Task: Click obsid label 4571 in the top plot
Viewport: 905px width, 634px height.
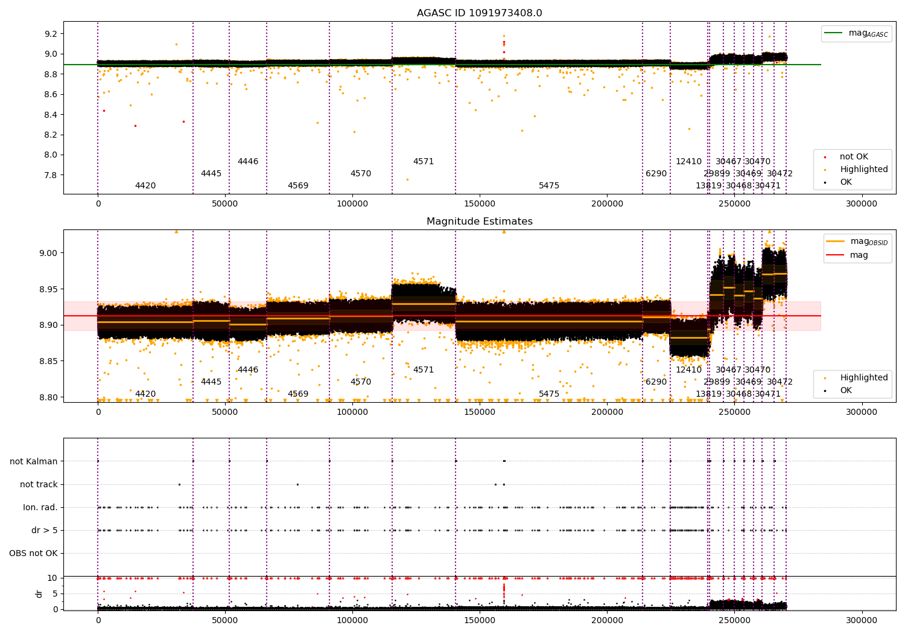Action: click(424, 162)
